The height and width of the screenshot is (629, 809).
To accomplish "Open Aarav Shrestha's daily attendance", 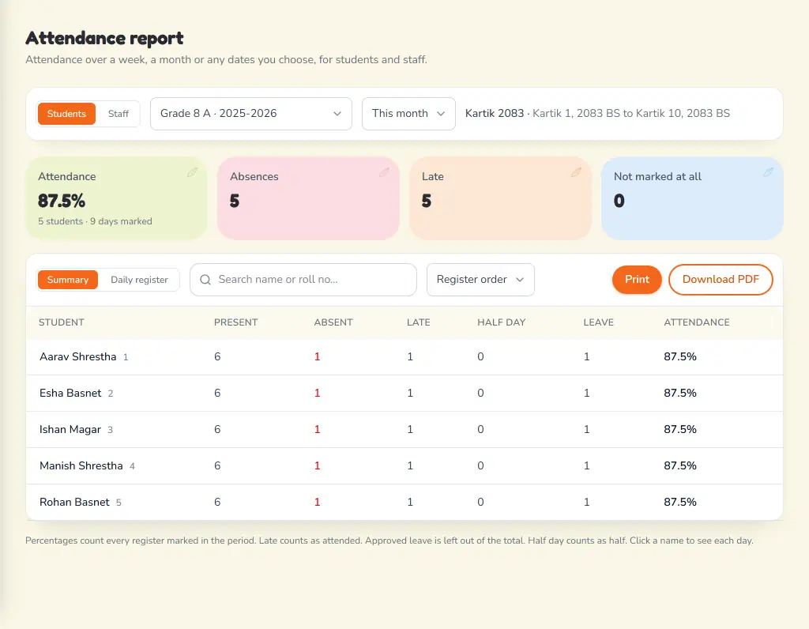I will coord(78,356).
